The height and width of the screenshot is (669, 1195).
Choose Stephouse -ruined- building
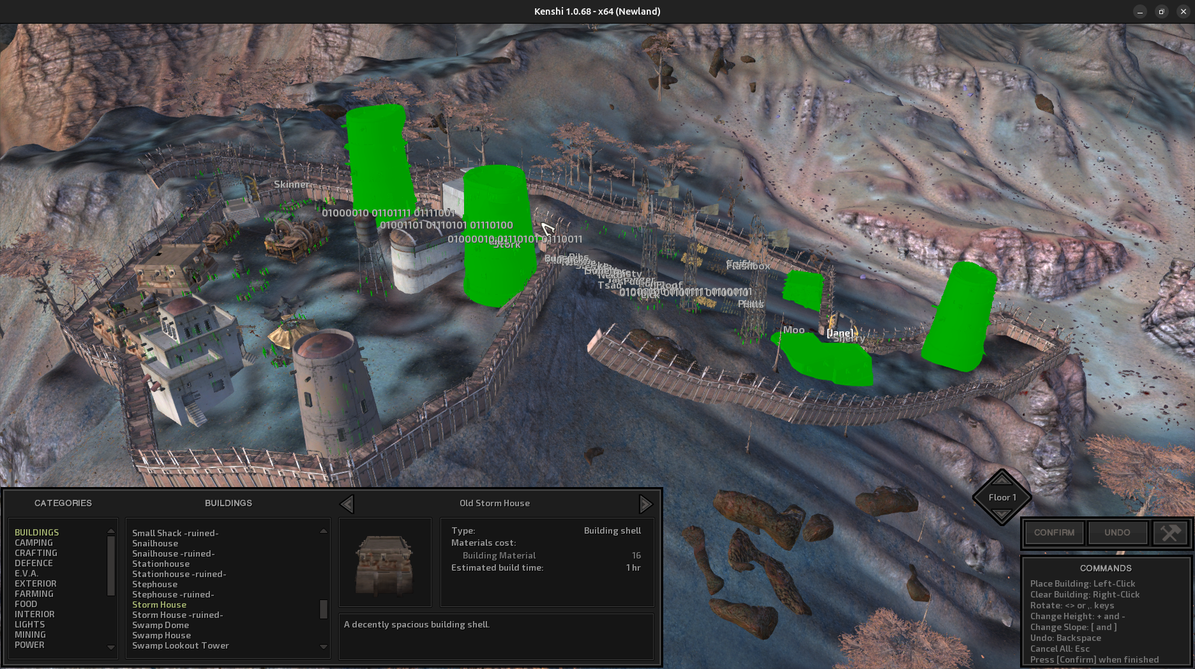[173, 594]
